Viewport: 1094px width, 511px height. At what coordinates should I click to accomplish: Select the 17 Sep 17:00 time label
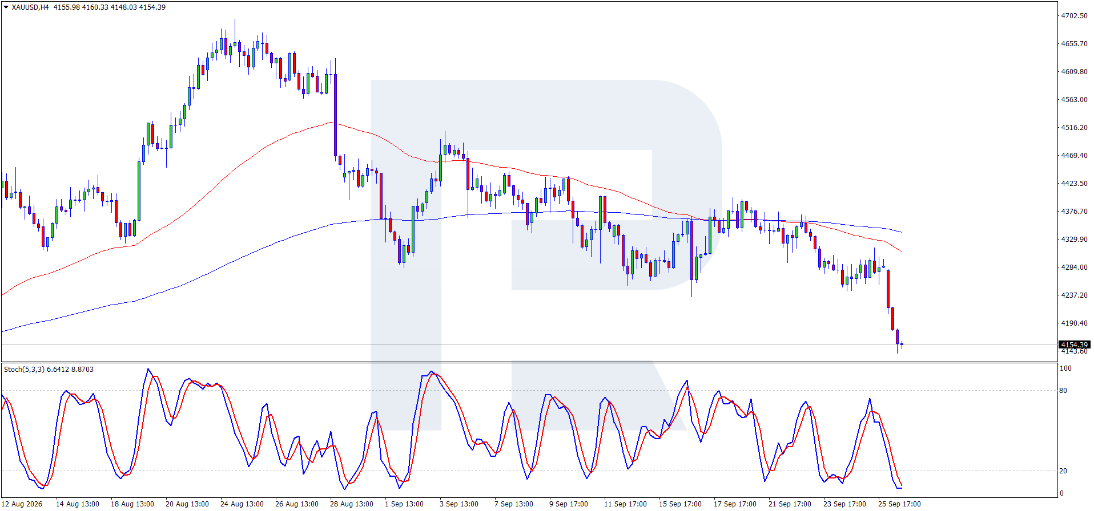pos(735,504)
